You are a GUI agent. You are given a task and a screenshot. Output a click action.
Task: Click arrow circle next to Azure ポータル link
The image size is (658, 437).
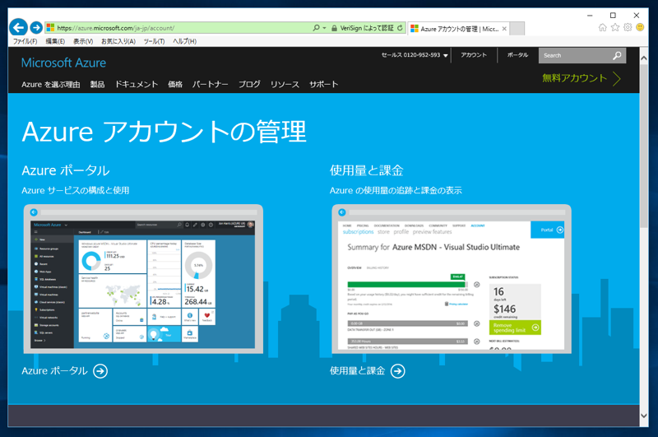coord(100,371)
